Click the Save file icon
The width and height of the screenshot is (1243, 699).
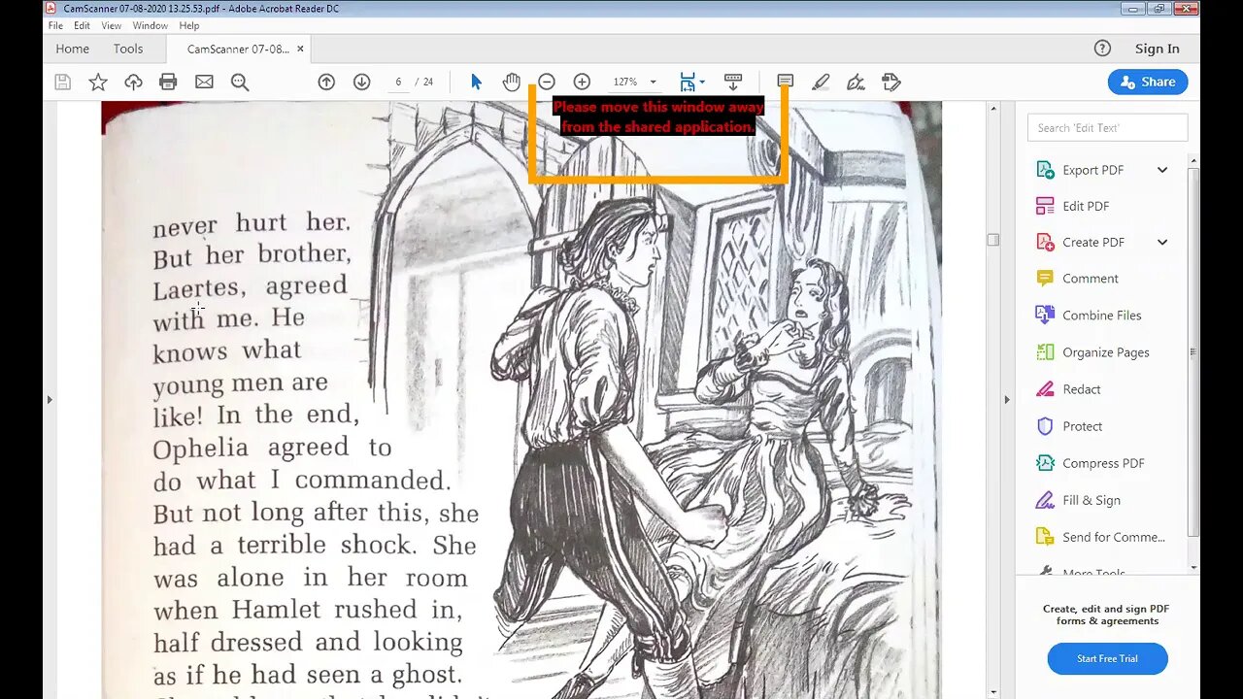[x=62, y=83]
